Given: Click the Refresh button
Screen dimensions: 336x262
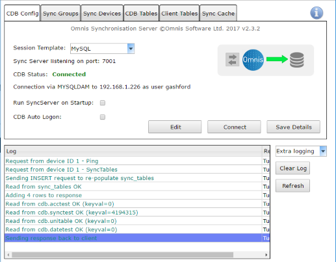Looking at the screenshot, I should click(292, 186).
